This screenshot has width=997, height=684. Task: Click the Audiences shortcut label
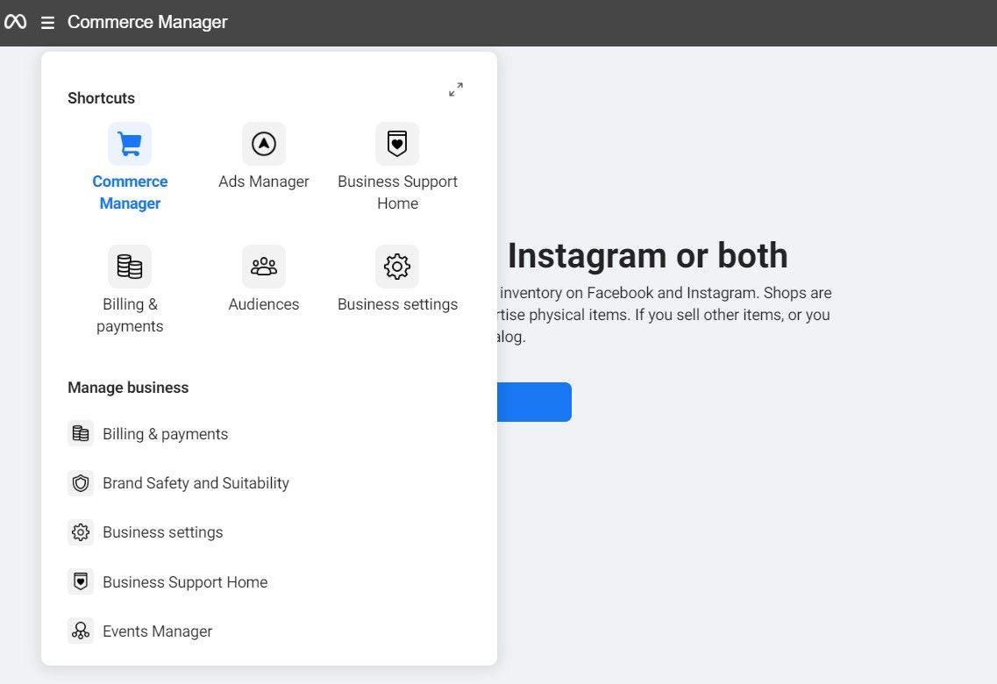pyautogui.click(x=264, y=303)
